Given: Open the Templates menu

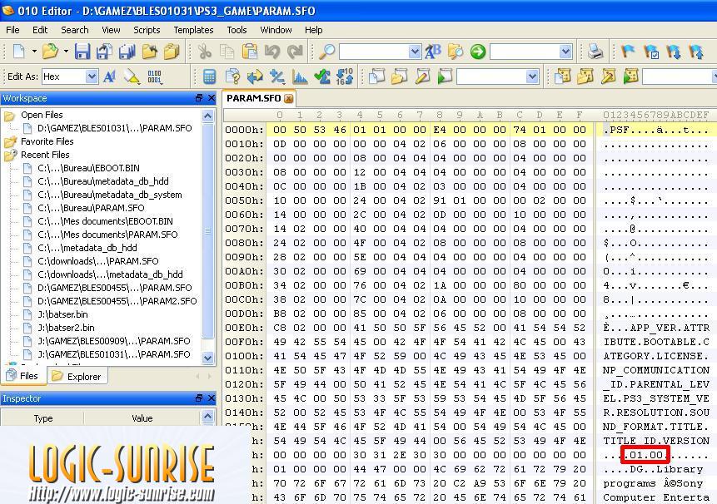Looking at the screenshot, I should [x=193, y=30].
